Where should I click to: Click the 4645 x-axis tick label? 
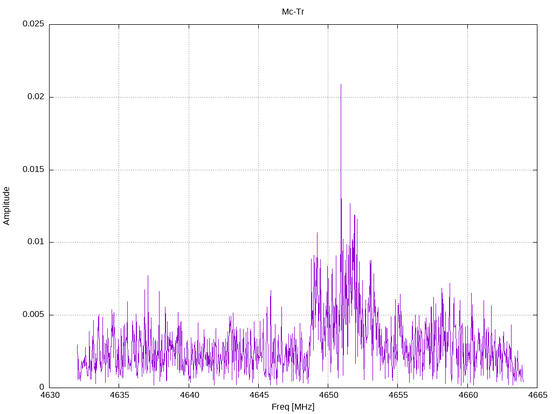tap(258, 396)
